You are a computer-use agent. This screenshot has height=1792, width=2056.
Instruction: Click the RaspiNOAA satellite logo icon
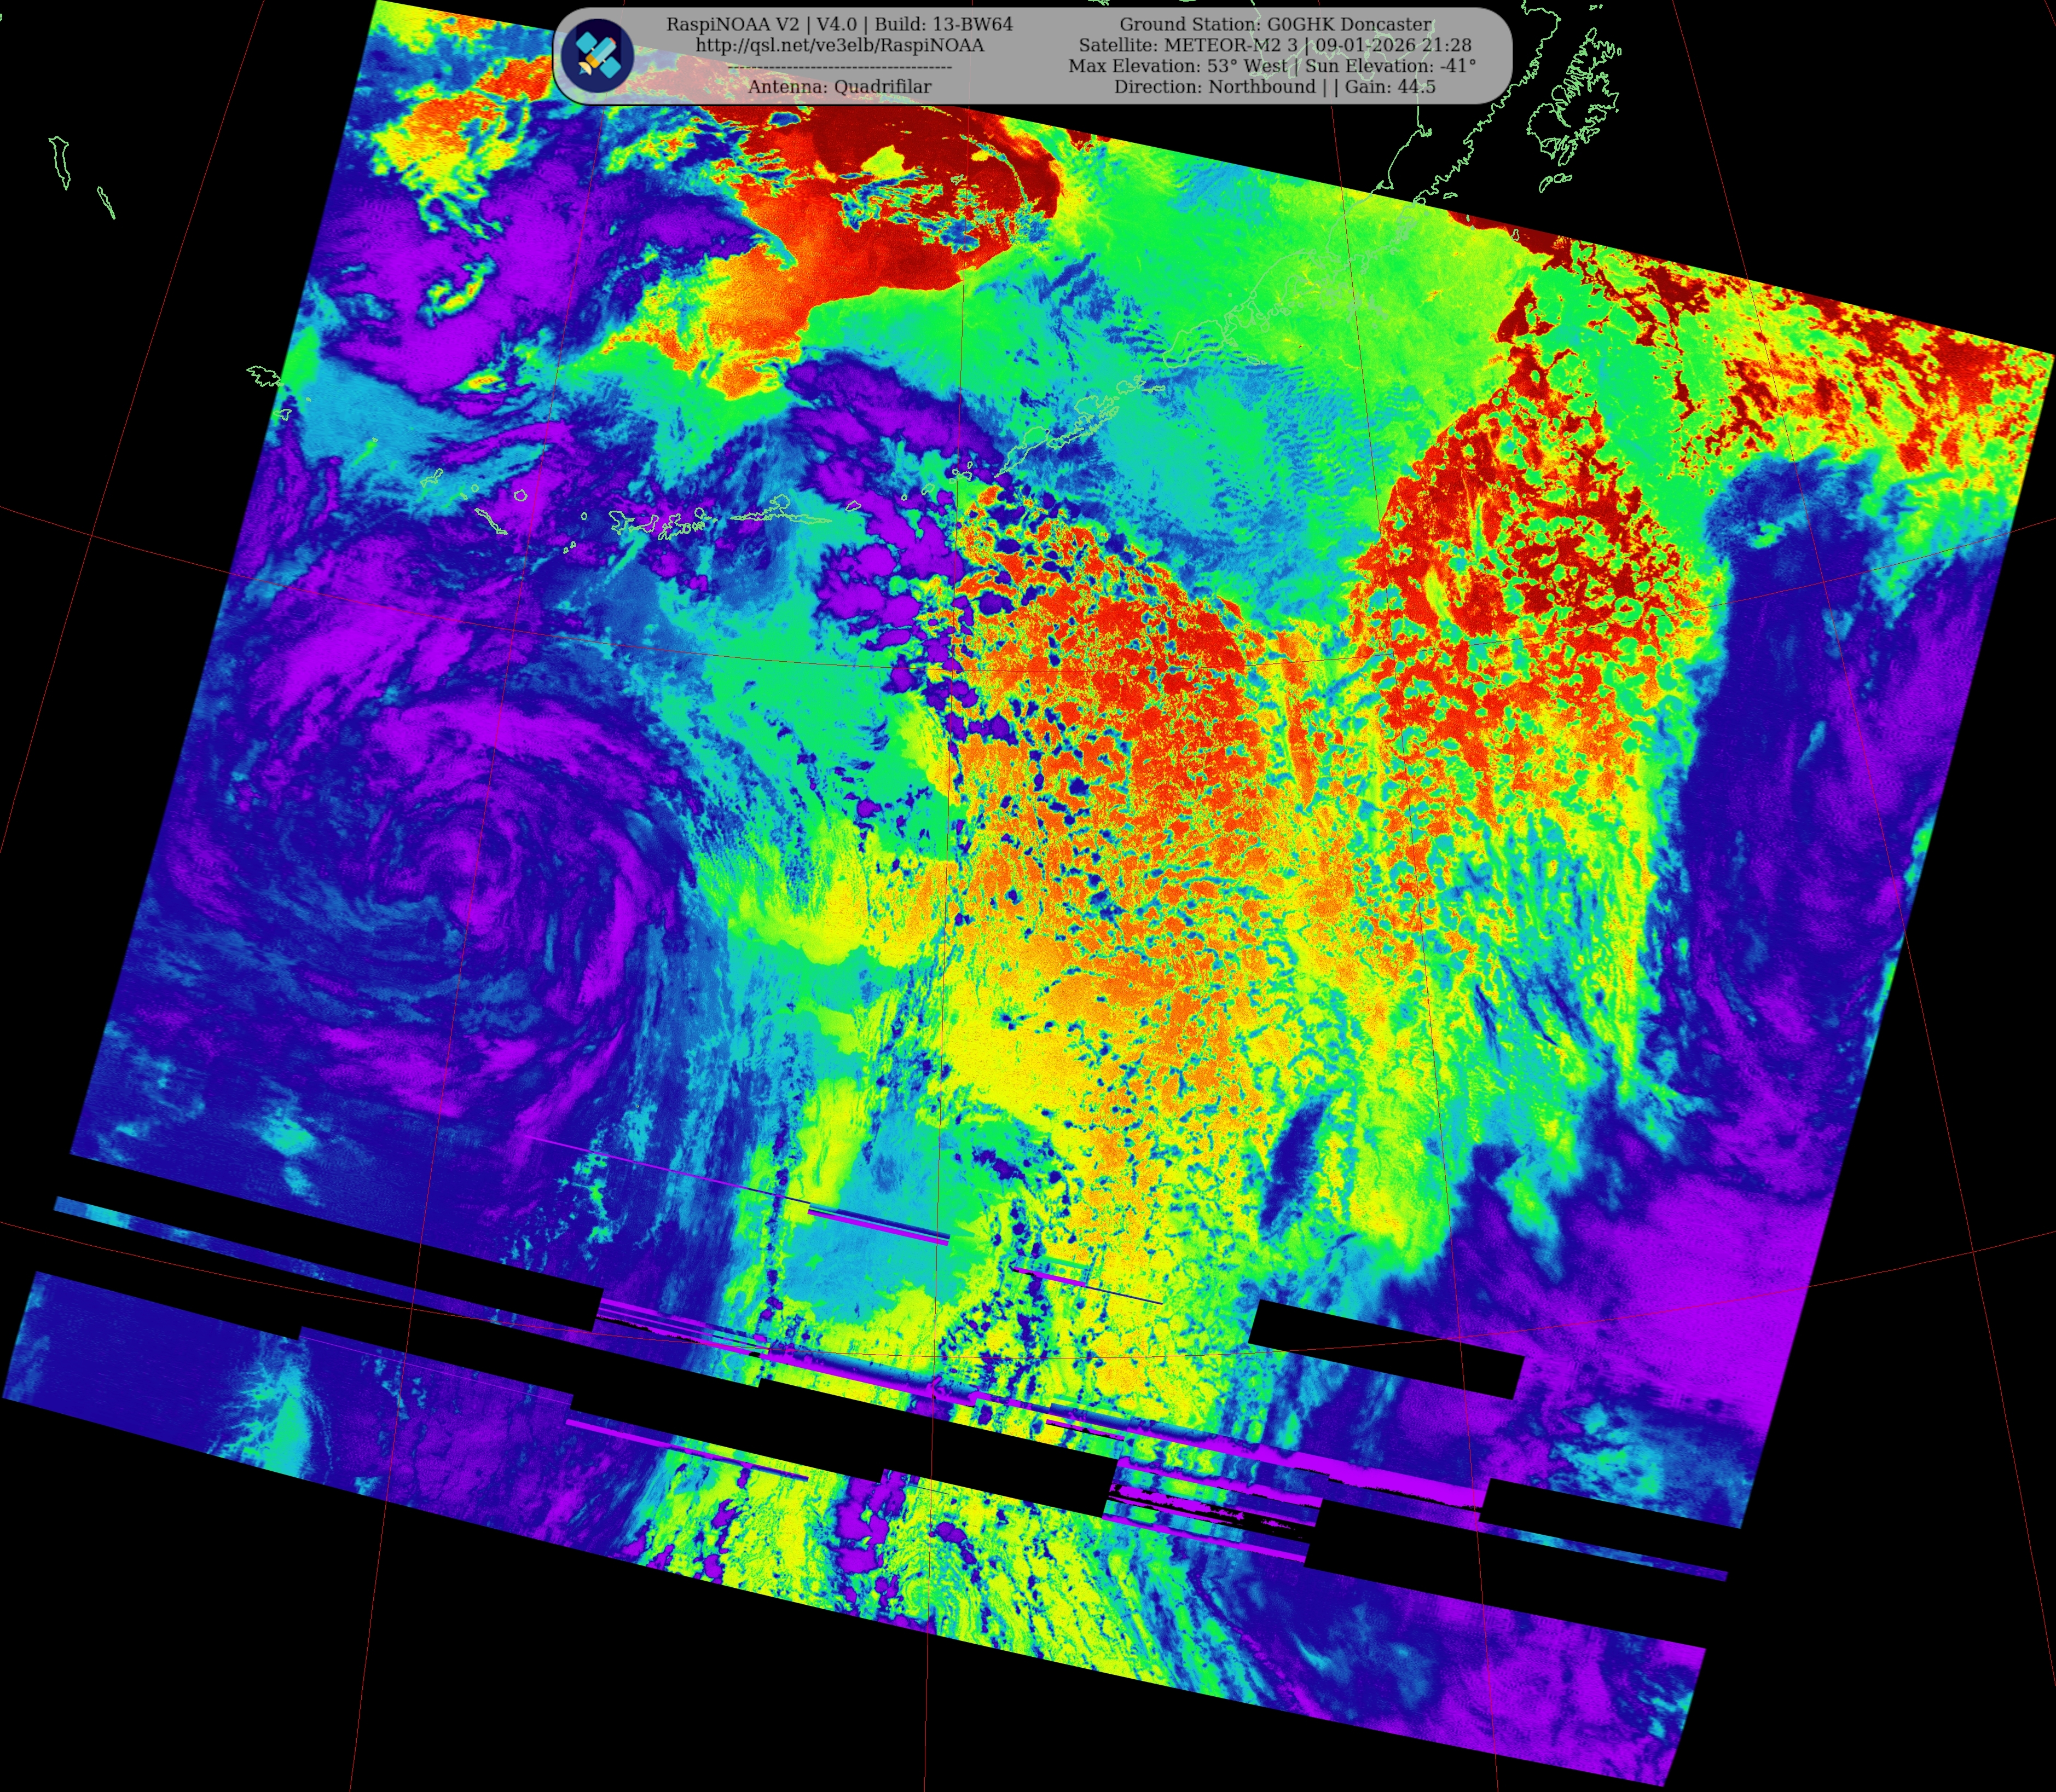coord(597,55)
